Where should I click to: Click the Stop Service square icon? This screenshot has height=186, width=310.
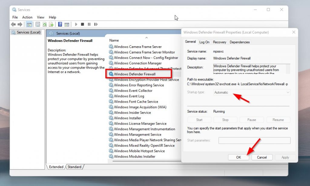(x=82, y=24)
